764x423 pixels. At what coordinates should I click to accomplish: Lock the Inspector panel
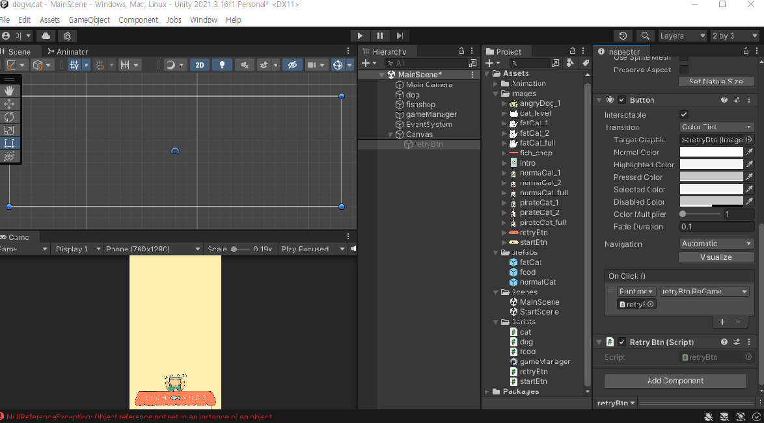click(x=746, y=51)
